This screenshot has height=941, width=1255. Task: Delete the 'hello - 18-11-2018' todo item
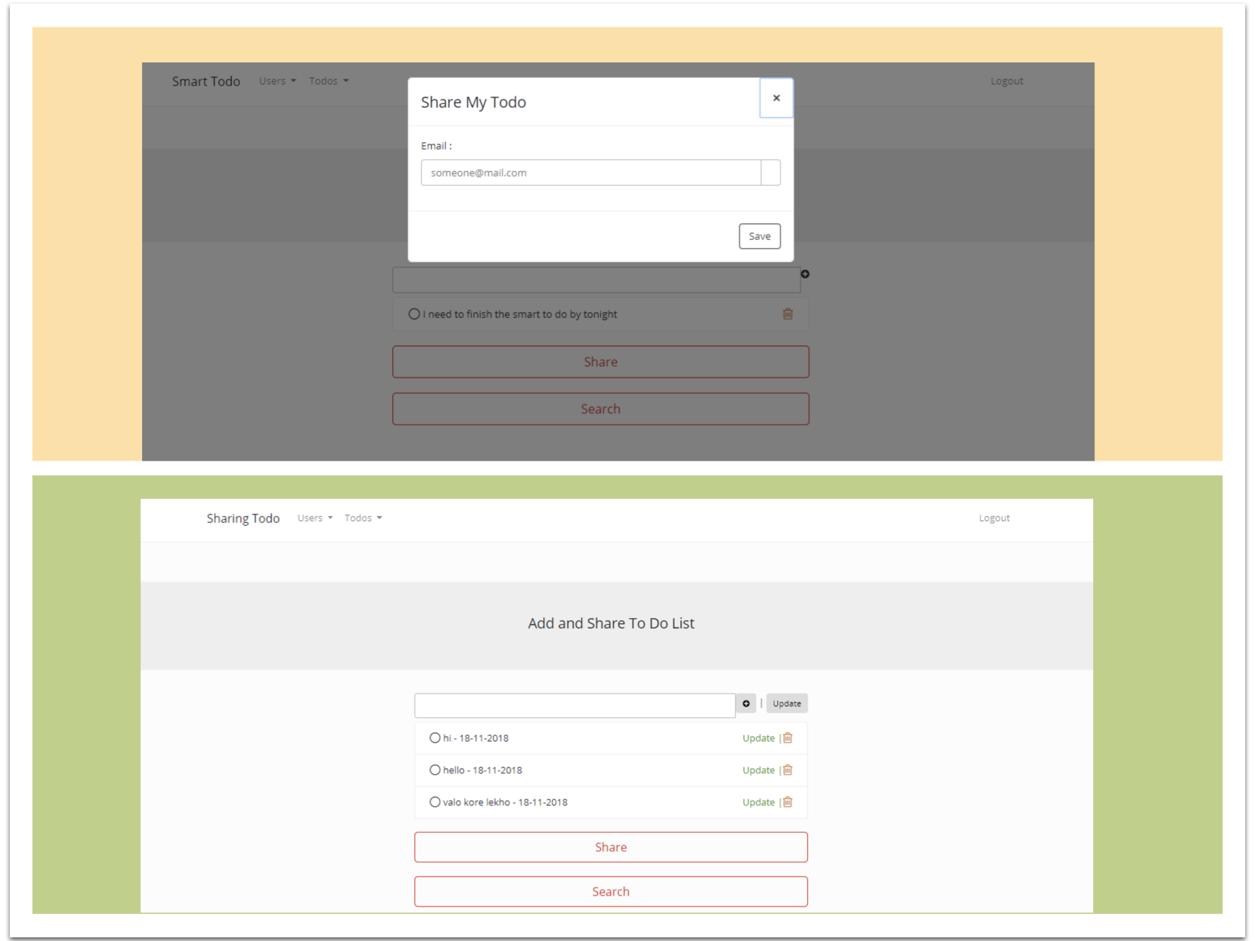click(x=788, y=770)
